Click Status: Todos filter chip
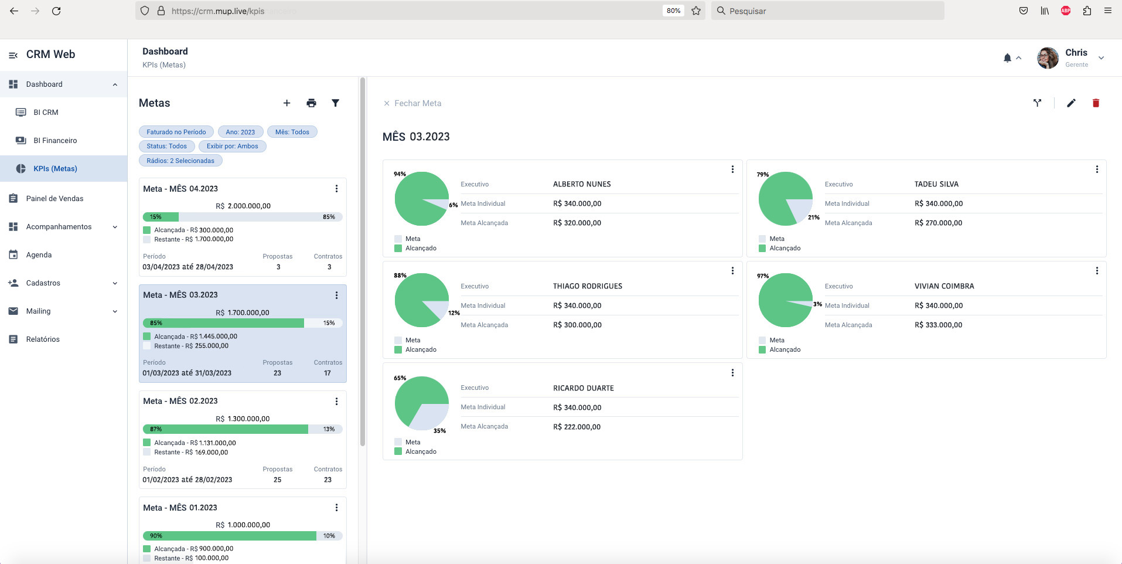Image resolution: width=1122 pixels, height=564 pixels. 166,146
